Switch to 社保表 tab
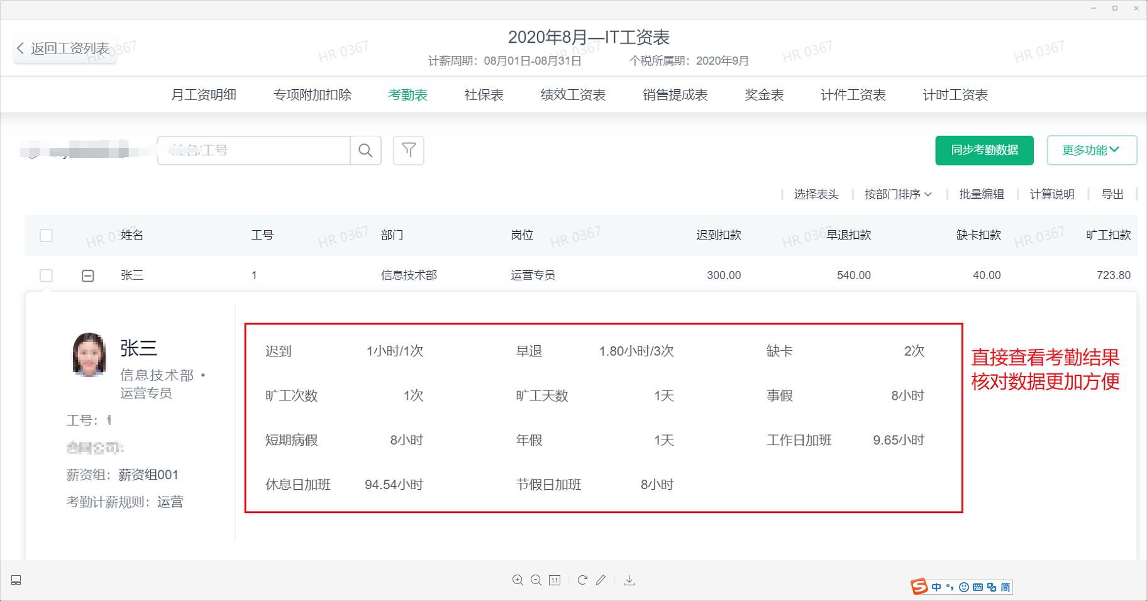Screen dimensions: 1147x601 point(484,95)
